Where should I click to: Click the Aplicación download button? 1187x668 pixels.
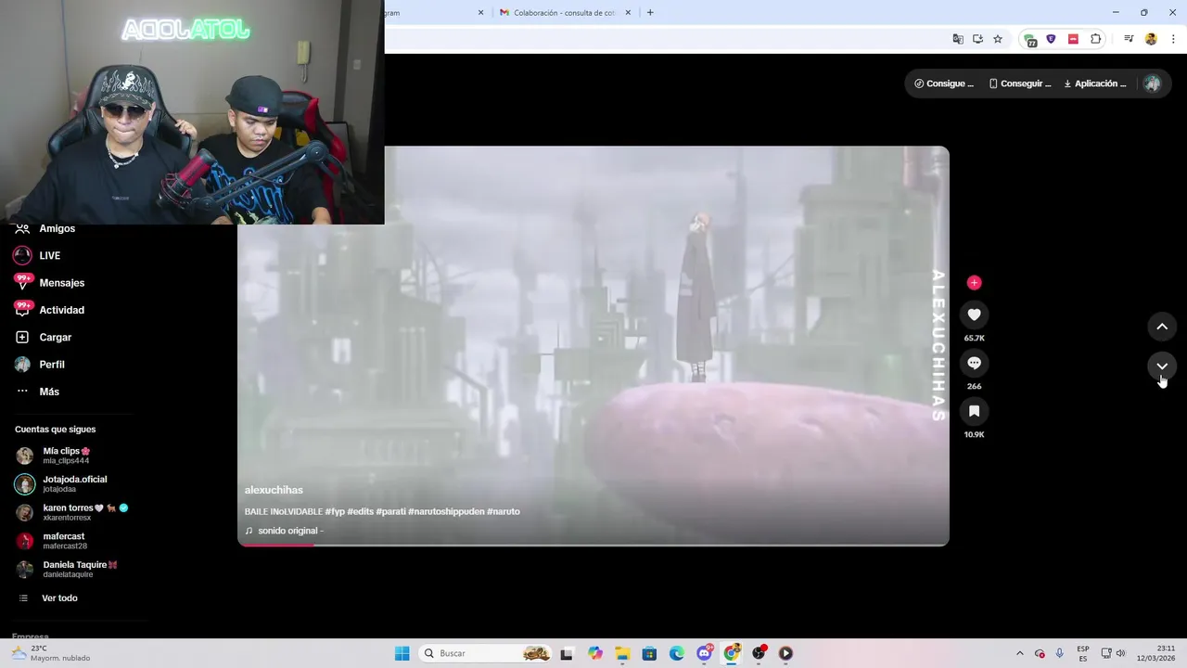[1095, 83]
